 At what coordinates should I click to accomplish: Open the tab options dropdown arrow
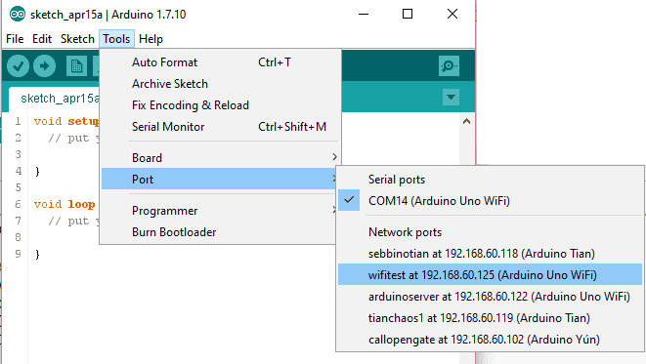point(451,98)
